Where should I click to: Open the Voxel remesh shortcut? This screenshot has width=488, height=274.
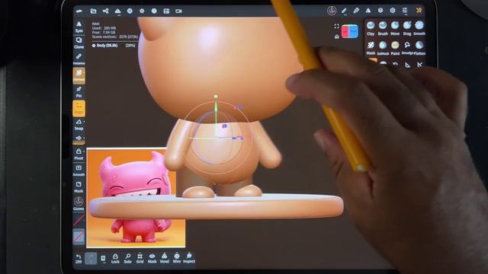click(165, 258)
